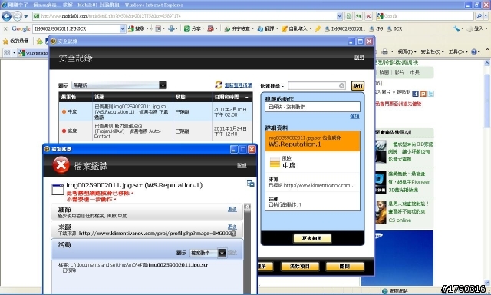Click the quick search input field
This screenshot has width=491, height=295.
pyautogui.click(x=314, y=85)
